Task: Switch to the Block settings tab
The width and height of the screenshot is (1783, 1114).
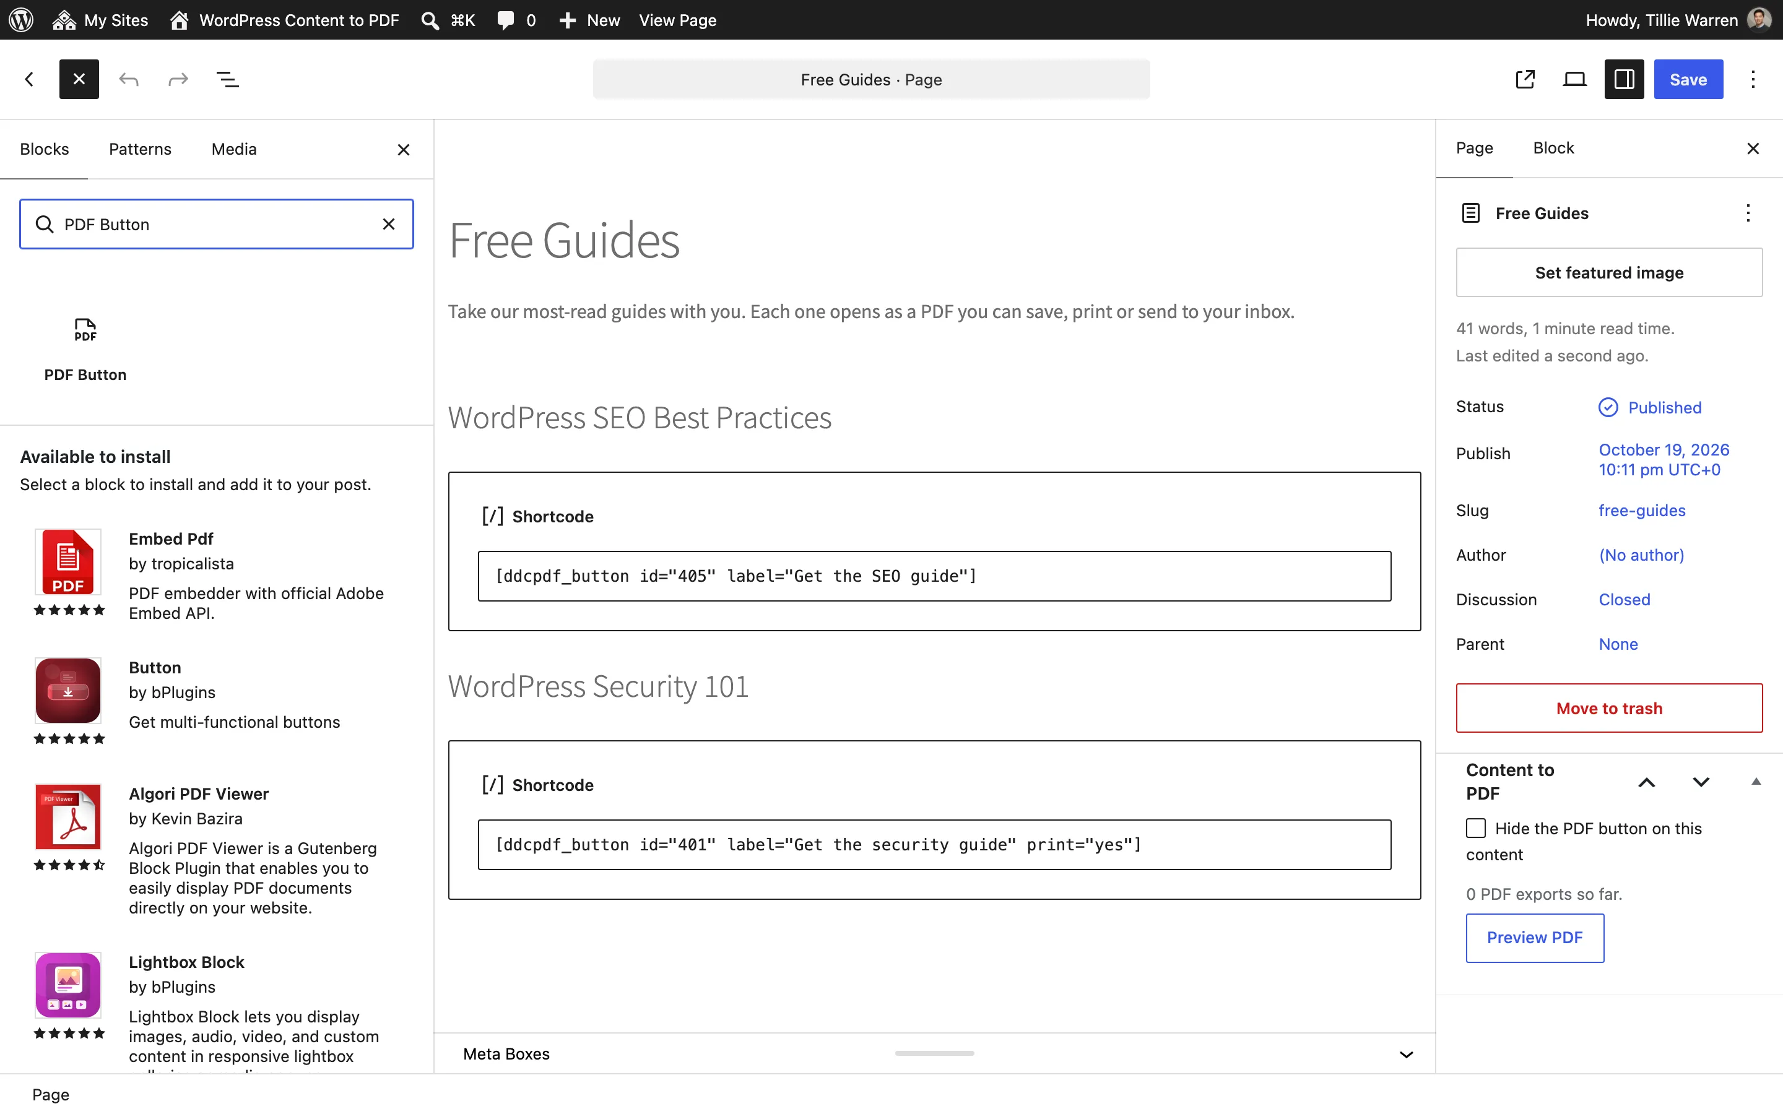Action: click(x=1553, y=148)
